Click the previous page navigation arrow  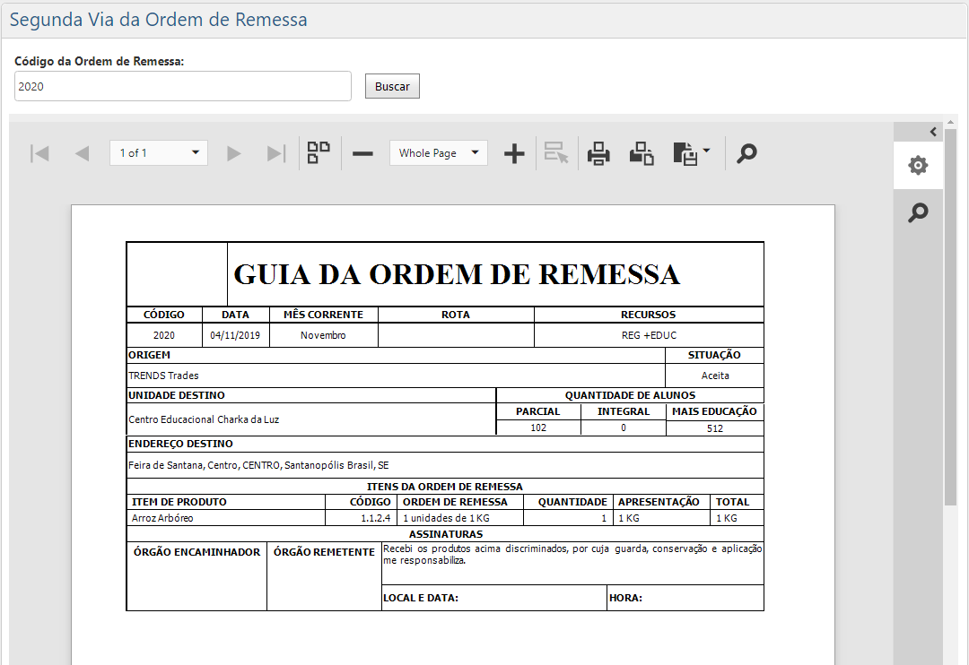(x=82, y=152)
